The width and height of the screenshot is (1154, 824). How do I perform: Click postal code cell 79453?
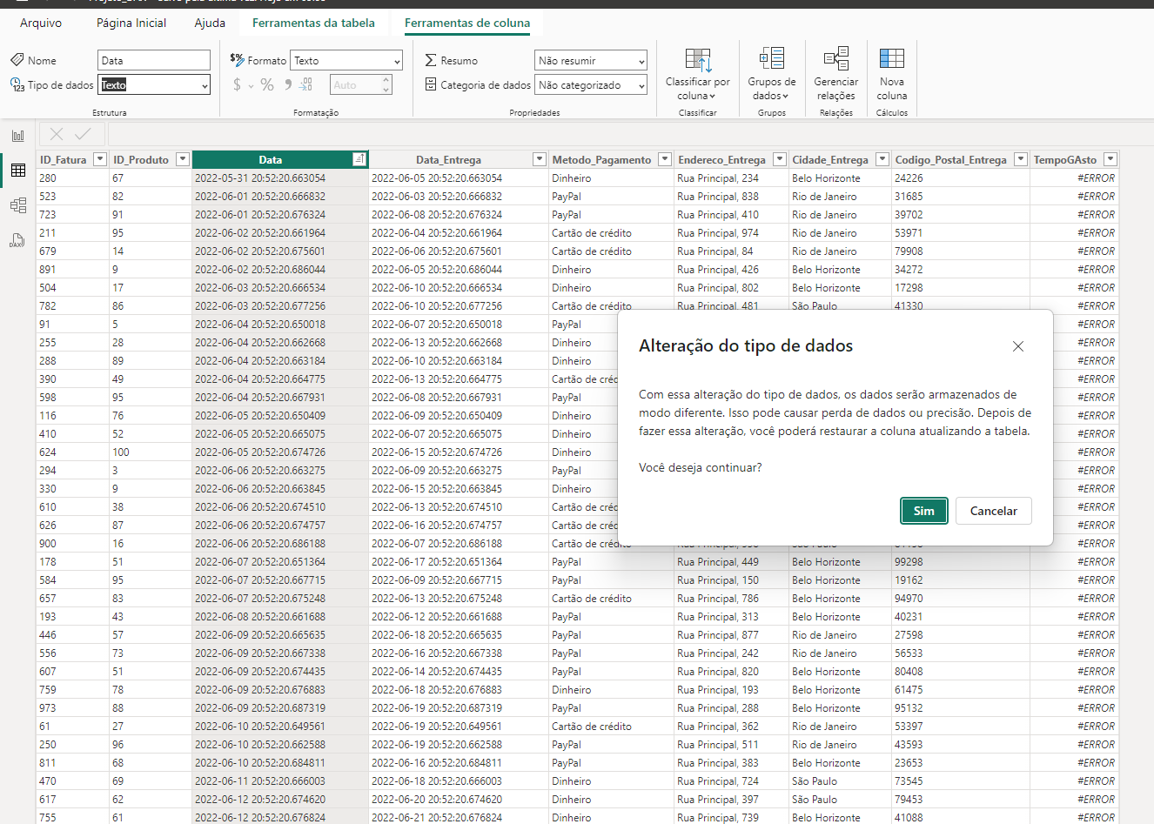tap(961, 799)
